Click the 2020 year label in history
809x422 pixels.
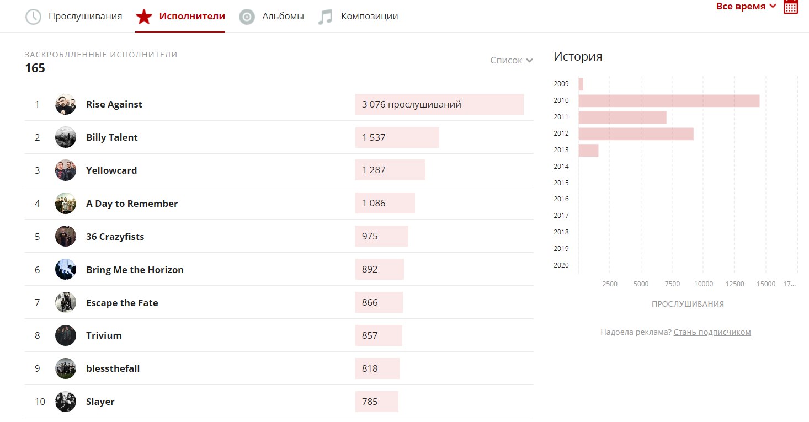point(561,265)
